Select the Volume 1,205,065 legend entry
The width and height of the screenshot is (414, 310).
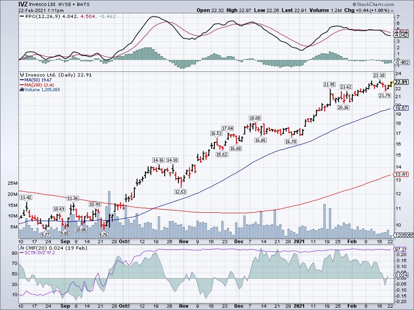point(42,90)
